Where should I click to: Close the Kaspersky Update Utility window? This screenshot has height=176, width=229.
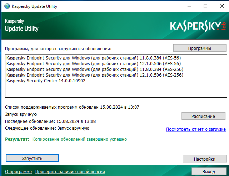click(222, 6)
